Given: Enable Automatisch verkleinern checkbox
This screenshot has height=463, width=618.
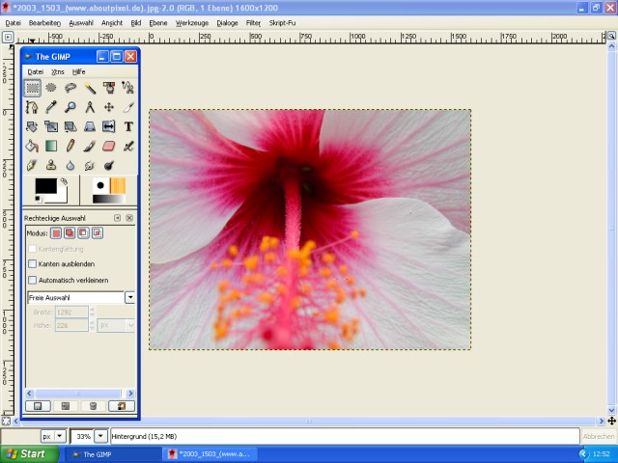Looking at the screenshot, I should (32, 280).
